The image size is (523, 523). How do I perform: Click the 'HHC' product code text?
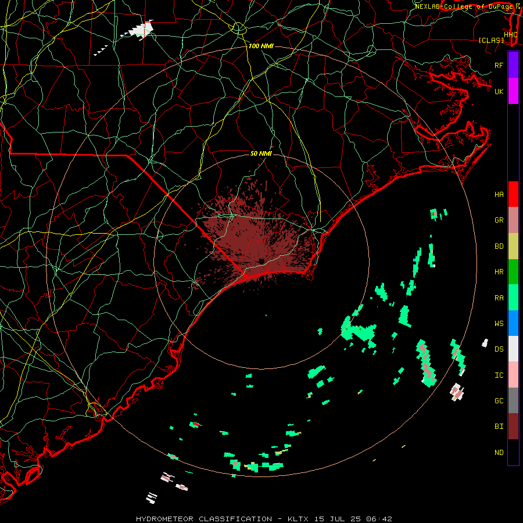click(x=510, y=35)
